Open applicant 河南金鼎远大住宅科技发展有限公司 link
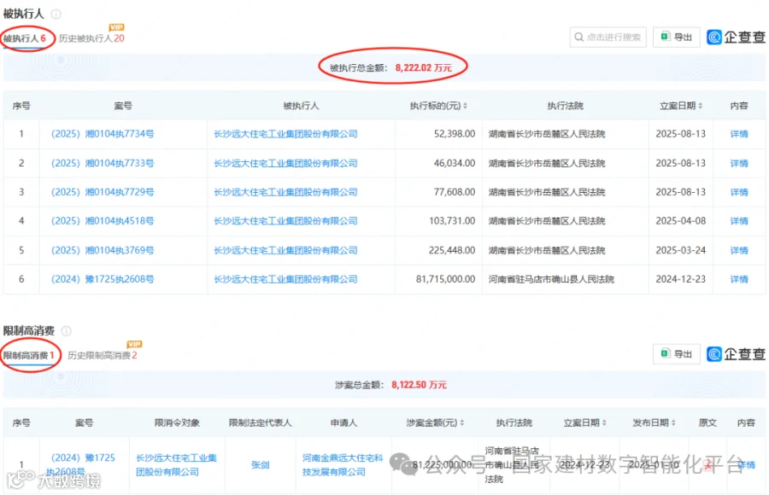The width and height of the screenshot is (769, 495). [x=343, y=465]
